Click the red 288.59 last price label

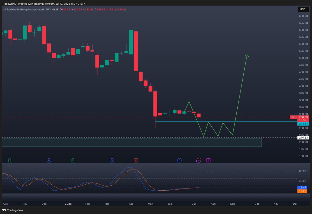[303, 117]
